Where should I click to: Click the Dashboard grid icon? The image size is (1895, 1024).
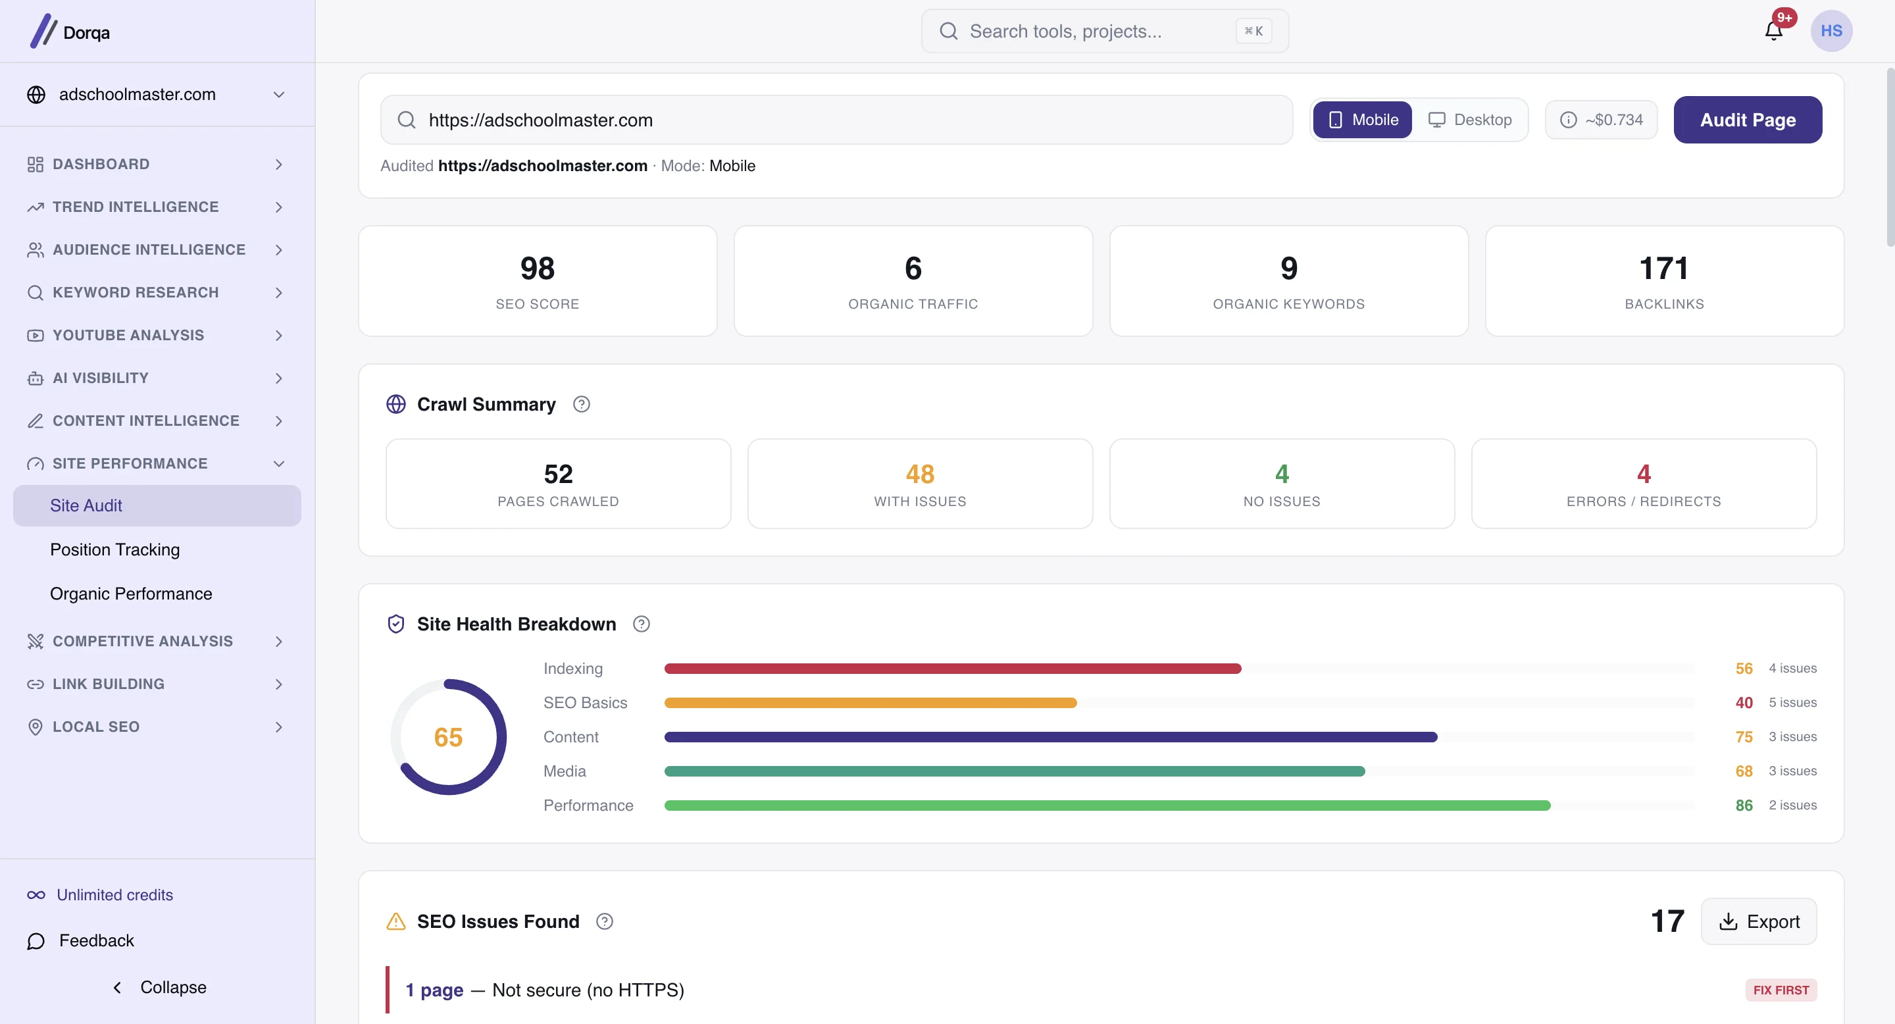coord(36,165)
